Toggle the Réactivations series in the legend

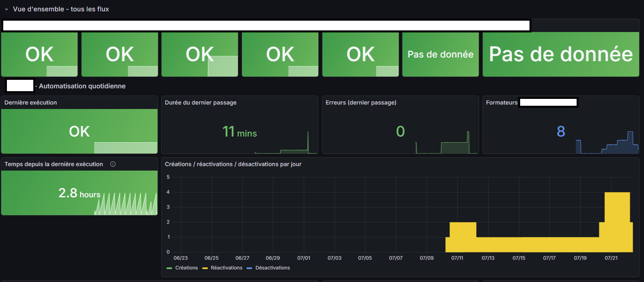coord(227,268)
